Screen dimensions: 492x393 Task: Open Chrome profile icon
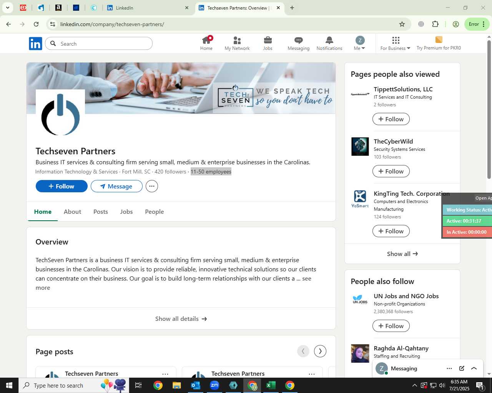point(456,24)
